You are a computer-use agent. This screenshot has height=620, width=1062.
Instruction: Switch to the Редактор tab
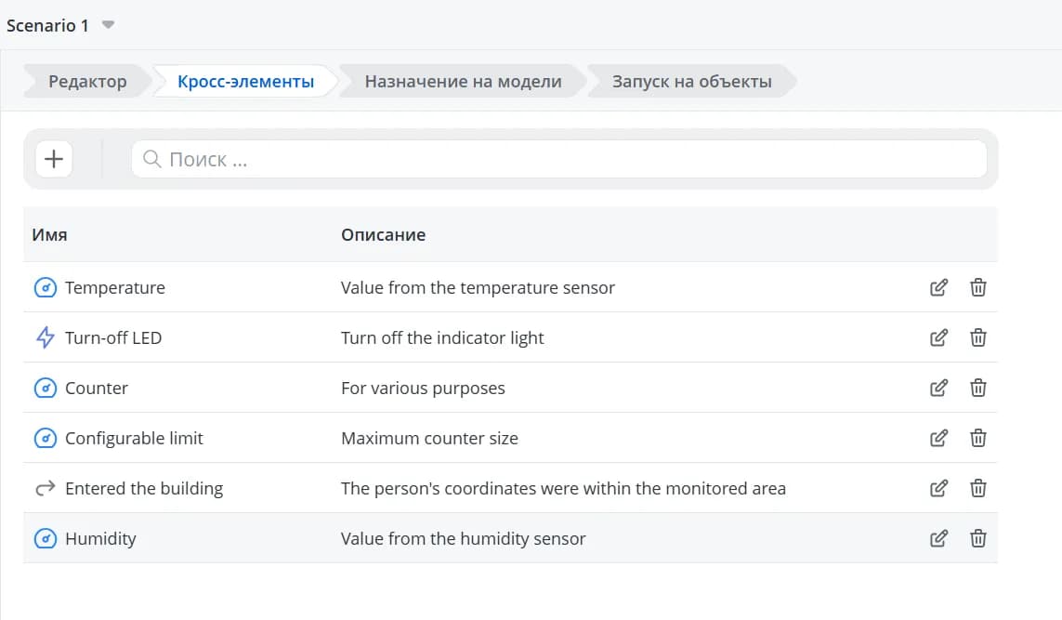click(87, 81)
